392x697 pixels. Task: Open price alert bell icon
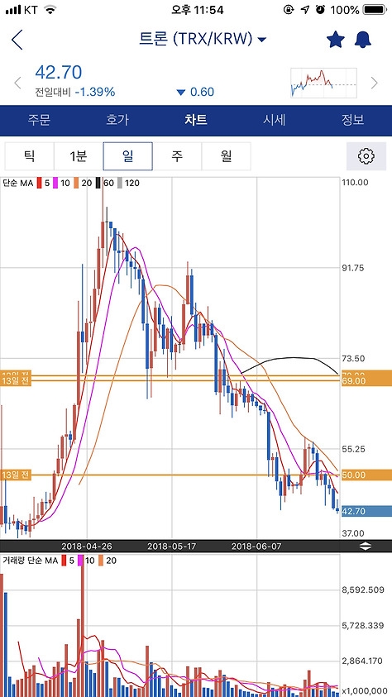(363, 40)
